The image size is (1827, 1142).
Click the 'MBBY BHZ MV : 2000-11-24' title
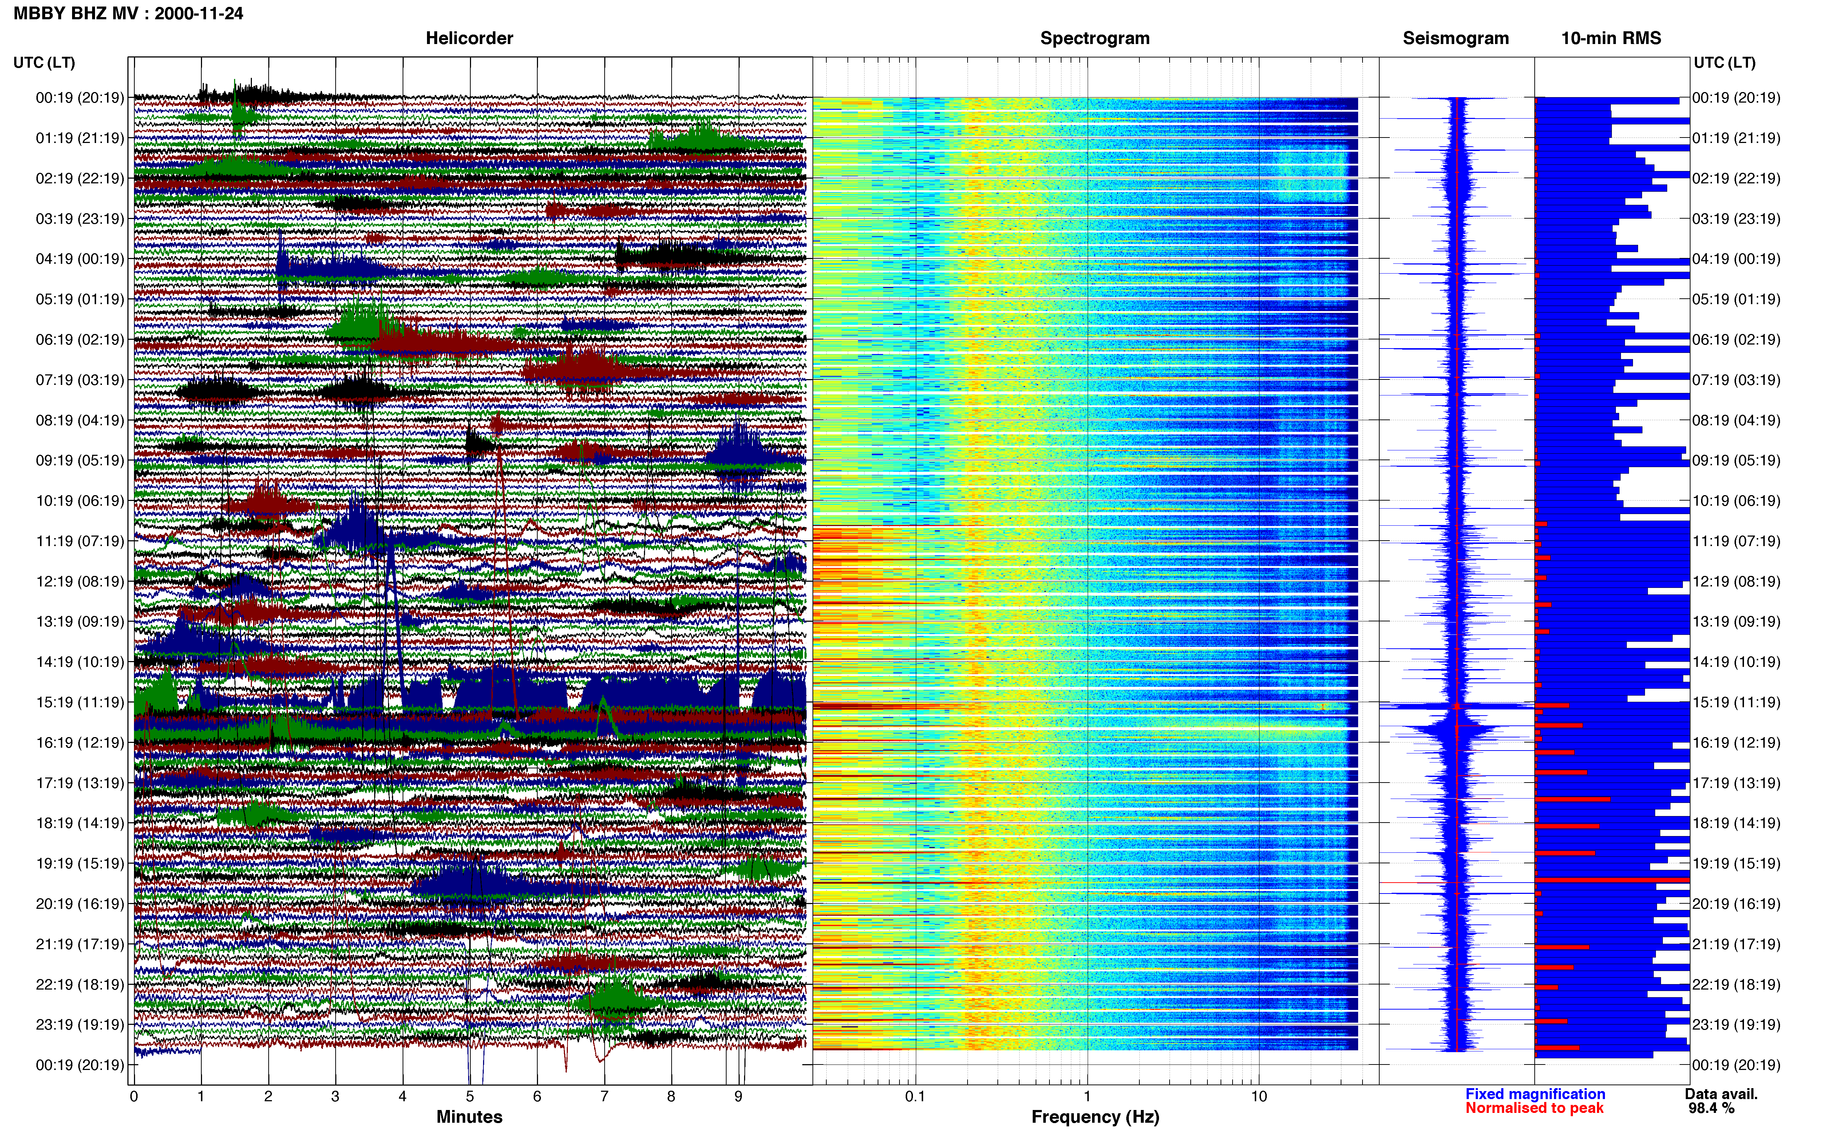pyautogui.click(x=128, y=13)
